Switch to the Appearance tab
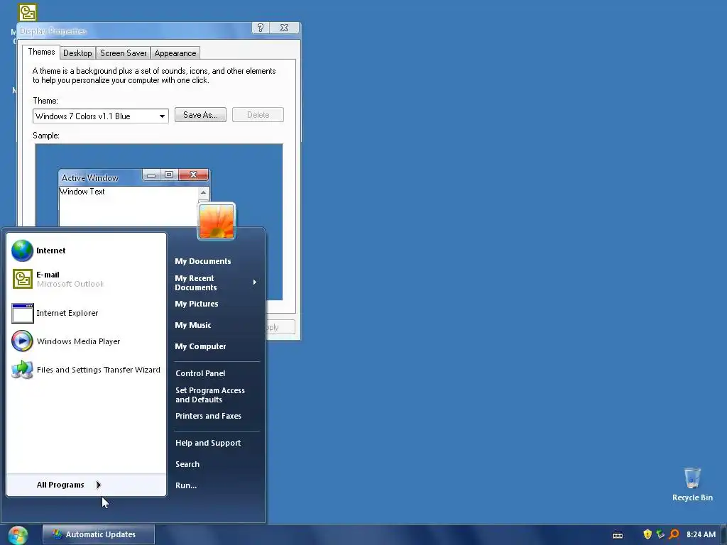This screenshot has height=545, width=727. [175, 53]
